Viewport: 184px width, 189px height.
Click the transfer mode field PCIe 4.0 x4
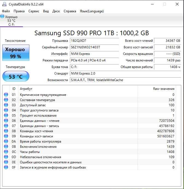coord(94,60)
